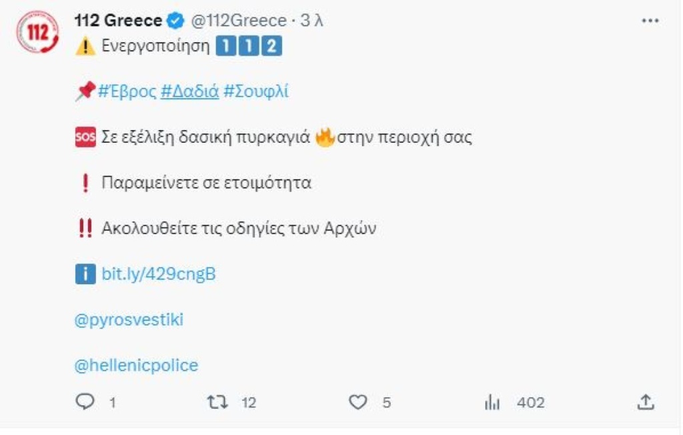Open the three-dot more options menu
Viewport: 683px width, 435px height.
coord(650,21)
